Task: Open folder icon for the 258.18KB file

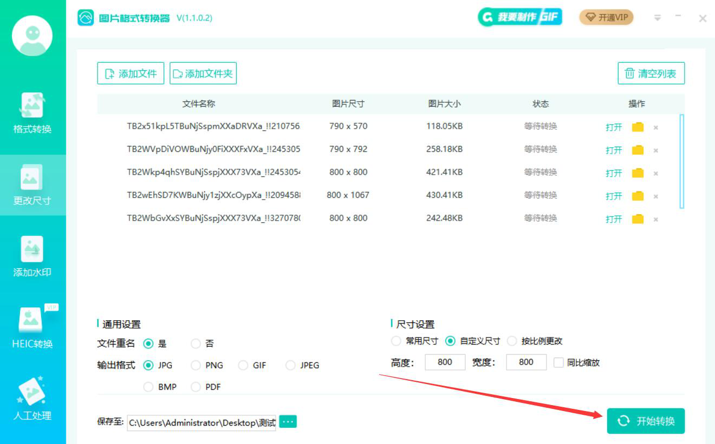Action: pyautogui.click(x=638, y=150)
